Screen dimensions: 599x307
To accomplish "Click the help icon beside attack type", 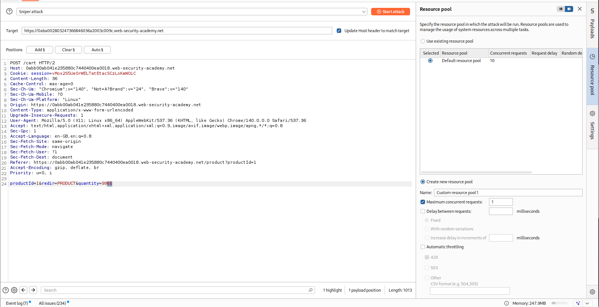I will (x=9, y=12).
